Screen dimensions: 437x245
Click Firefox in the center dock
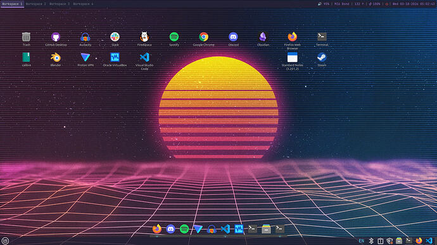click(157, 229)
